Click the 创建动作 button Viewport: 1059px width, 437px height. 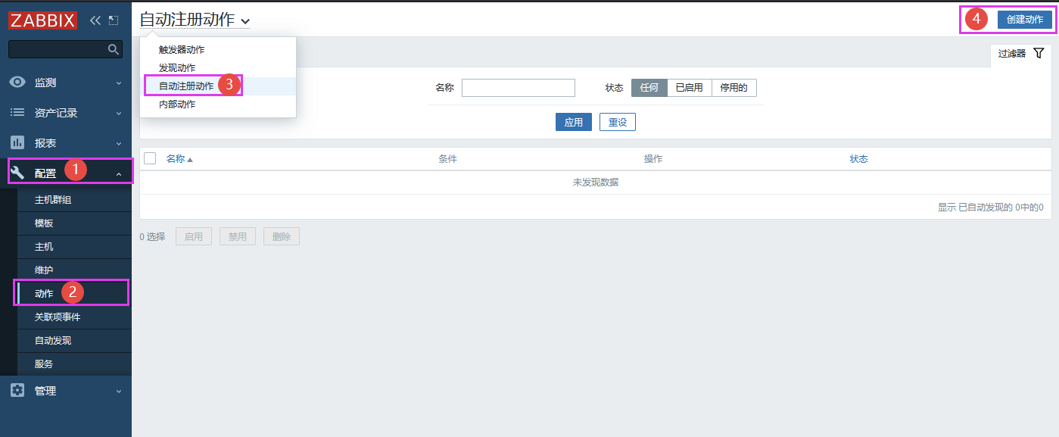tap(1025, 20)
